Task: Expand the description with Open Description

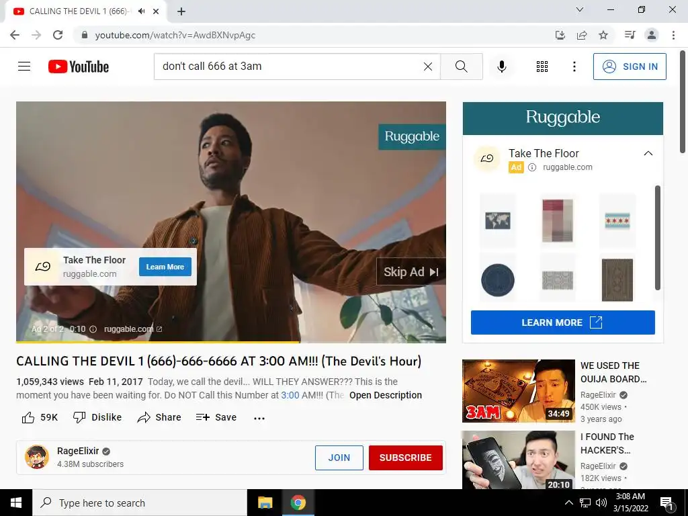Action: (385, 395)
